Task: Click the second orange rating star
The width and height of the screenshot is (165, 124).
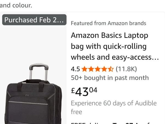Action: tap(91, 69)
